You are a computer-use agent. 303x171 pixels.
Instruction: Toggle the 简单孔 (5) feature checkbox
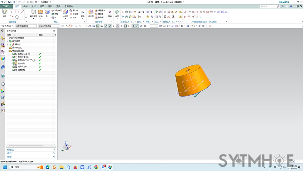(14, 66)
